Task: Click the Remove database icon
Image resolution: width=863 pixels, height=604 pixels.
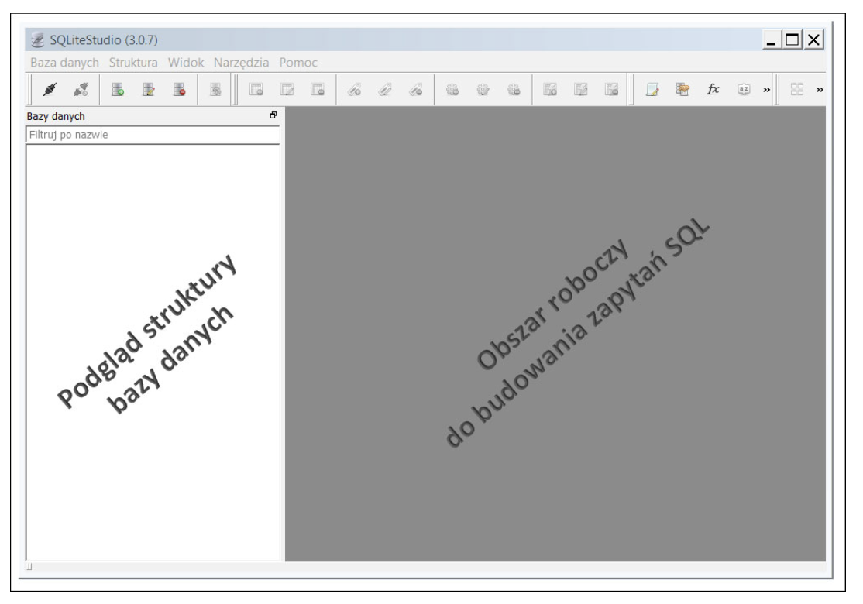Action: (179, 90)
